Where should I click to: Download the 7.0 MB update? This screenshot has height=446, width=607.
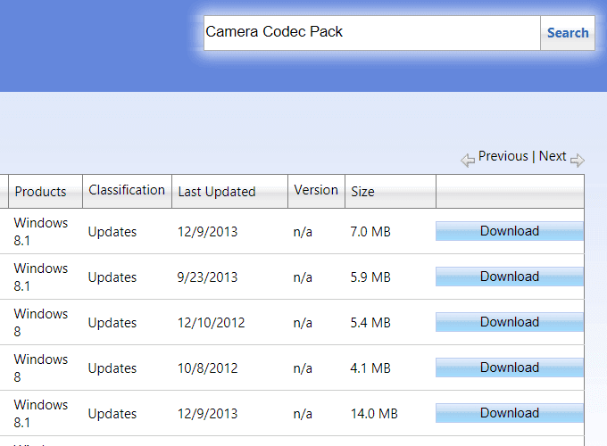coord(510,231)
